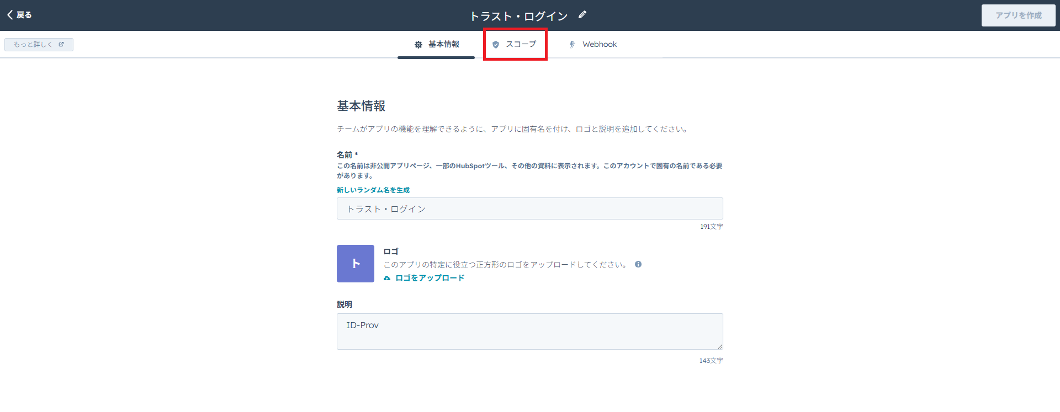Click the ト logo thumbnail

tap(356, 264)
